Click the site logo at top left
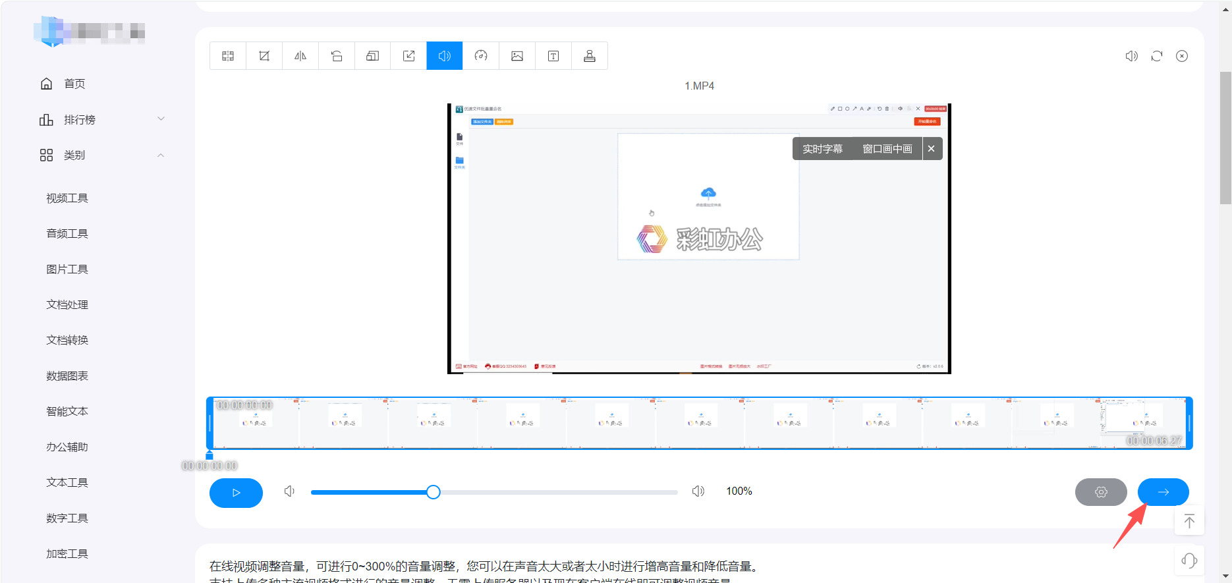Viewport: 1232px width, 583px height. (x=89, y=31)
